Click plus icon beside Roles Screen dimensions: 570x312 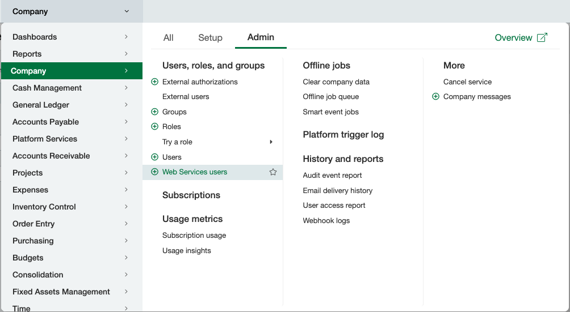[154, 126]
